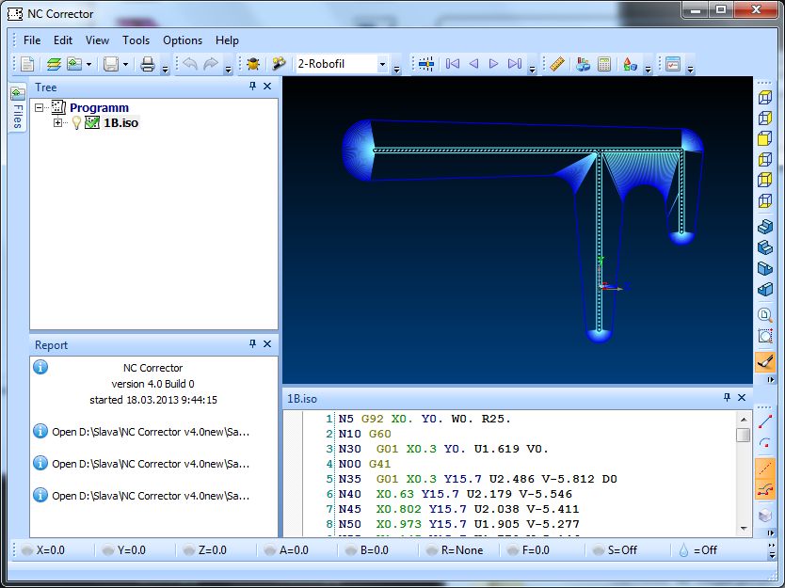The width and height of the screenshot is (785, 588).
Task: Open the statistics chart icon
Action: tap(583, 64)
